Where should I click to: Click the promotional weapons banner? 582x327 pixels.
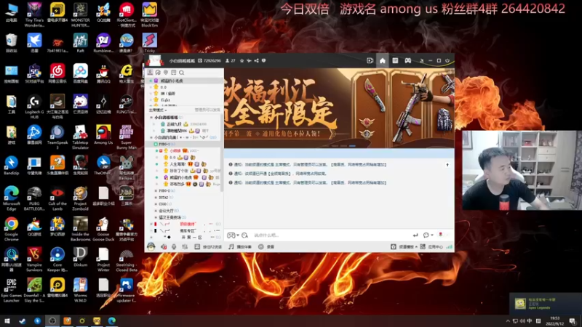[339, 108]
